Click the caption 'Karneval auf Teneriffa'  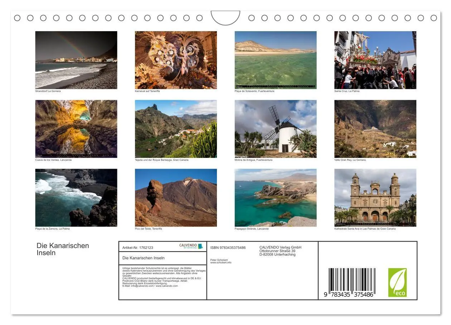147,91
